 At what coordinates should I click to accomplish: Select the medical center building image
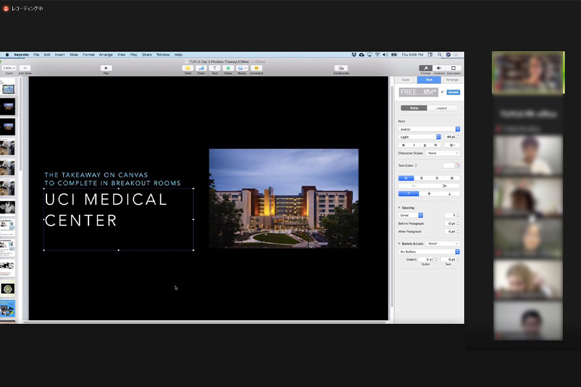click(x=284, y=199)
